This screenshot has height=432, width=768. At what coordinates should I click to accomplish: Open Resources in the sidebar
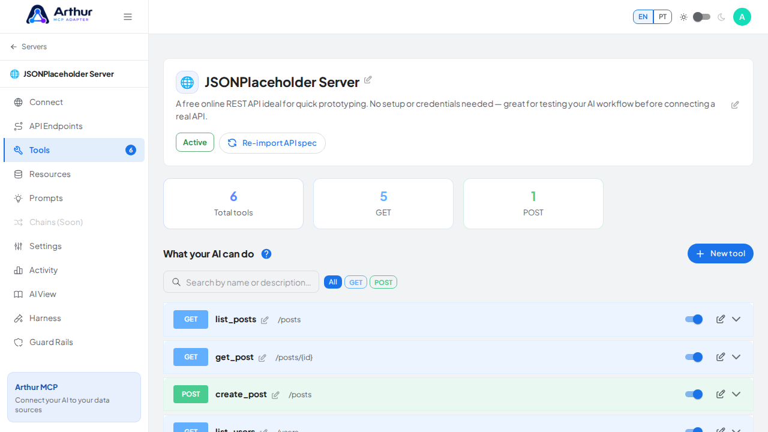click(x=74, y=174)
